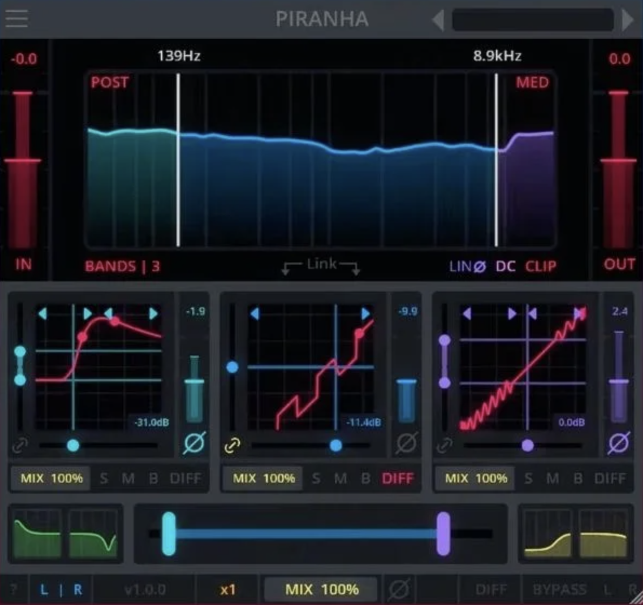643x605 pixels.
Task: Toggle phase invert on band 2
Action: [x=406, y=442]
